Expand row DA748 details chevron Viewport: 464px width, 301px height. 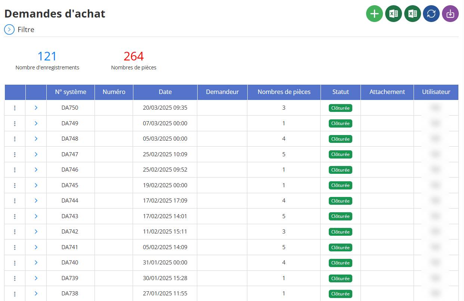pos(36,139)
